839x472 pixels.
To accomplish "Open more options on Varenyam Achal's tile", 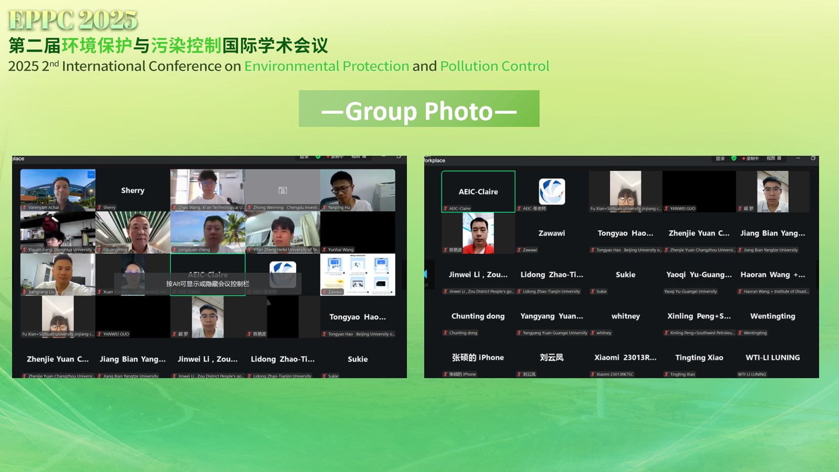I will 91,174.
